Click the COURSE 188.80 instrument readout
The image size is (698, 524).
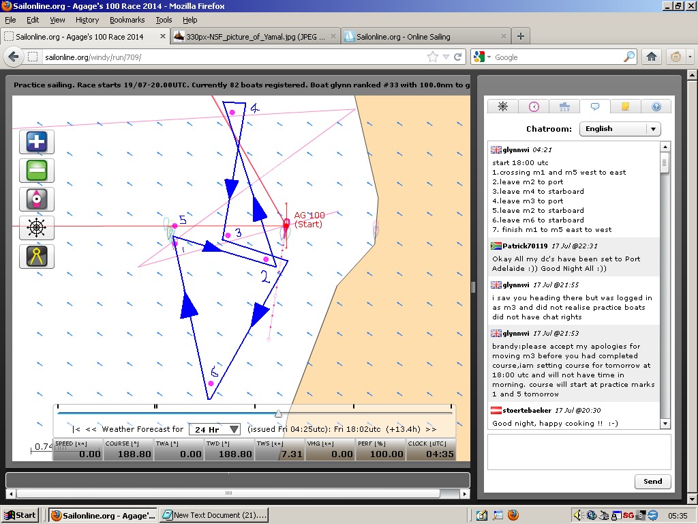click(x=128, y=450)
